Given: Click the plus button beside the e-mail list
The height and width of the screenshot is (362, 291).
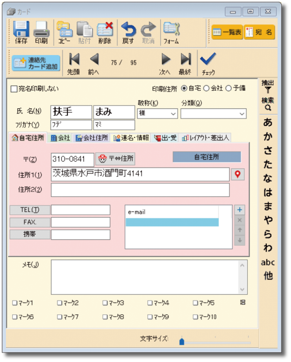Looking at the screenshot, I should point(239,209).
